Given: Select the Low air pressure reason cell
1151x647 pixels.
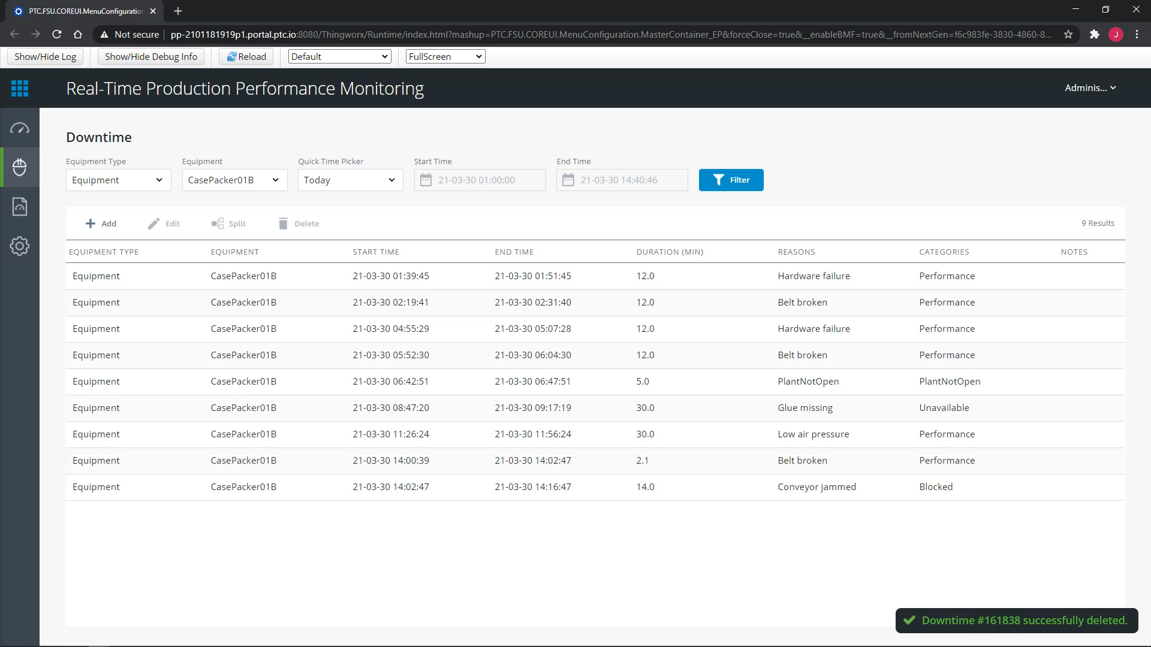Looking at the screenshot, I should (x=813, y=434).
